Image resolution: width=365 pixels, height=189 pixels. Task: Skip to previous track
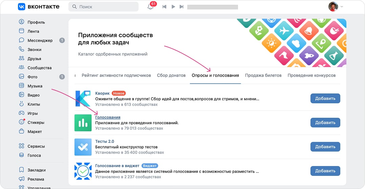(164, 7)
